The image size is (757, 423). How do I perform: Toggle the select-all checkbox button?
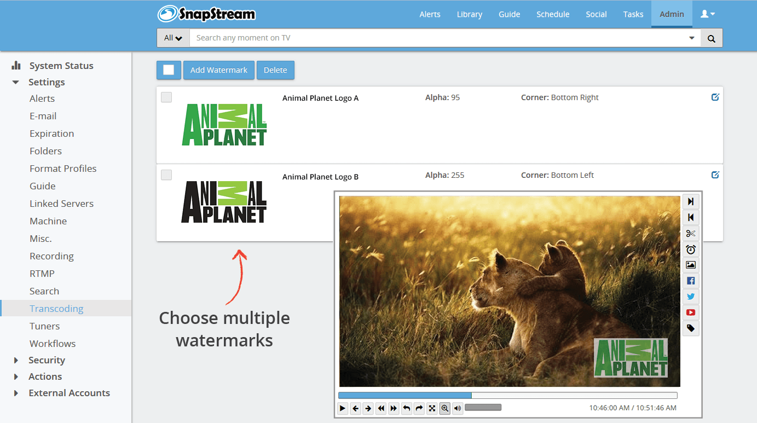pyautogui.click(x=169, y=70)
